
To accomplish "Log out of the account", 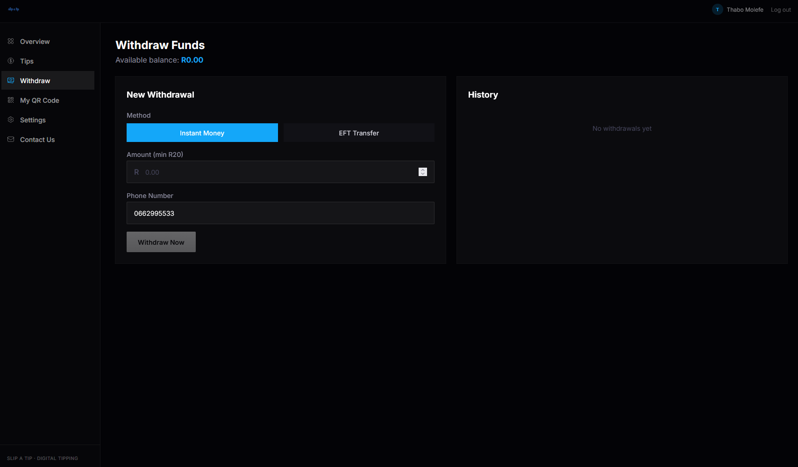I will pos(780,10).
